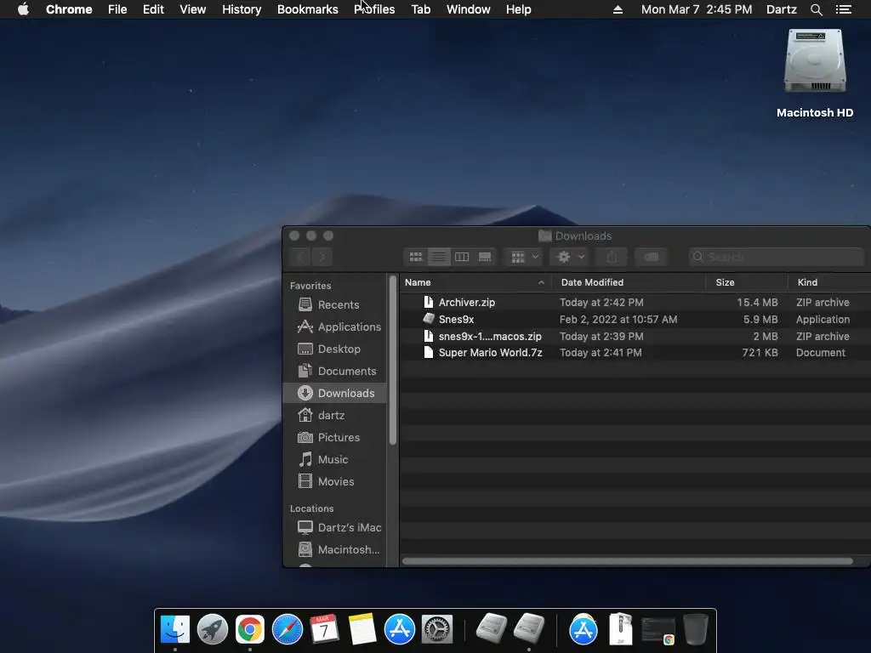Open the Chrome menu in menu bar
This screenshot has height=653, width=871.
[69, 9]
